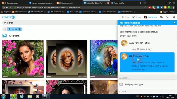Open the butterflies frame thumbnail
The height and width of the screenshot is (99, 177).
(x=23, y=87)
